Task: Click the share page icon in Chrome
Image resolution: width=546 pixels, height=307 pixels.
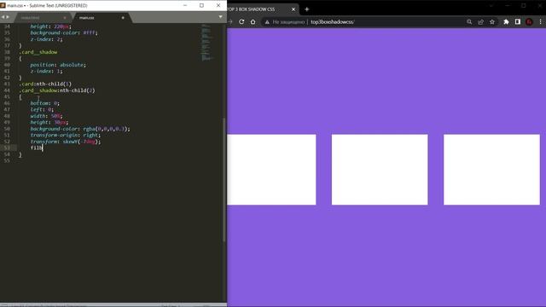Action: pos(480,21)
